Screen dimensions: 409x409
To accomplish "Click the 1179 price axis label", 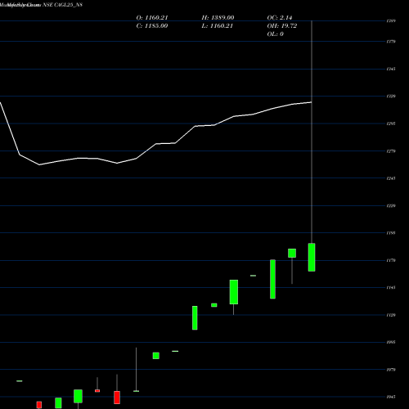I will tap(391, 261).
